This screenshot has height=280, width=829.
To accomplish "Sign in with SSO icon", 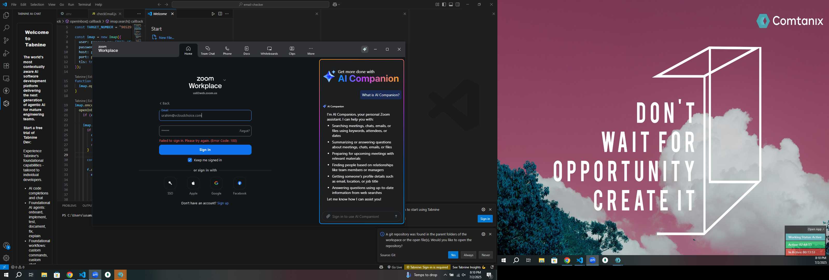I will pyautogui.click(x=170, y=183).
